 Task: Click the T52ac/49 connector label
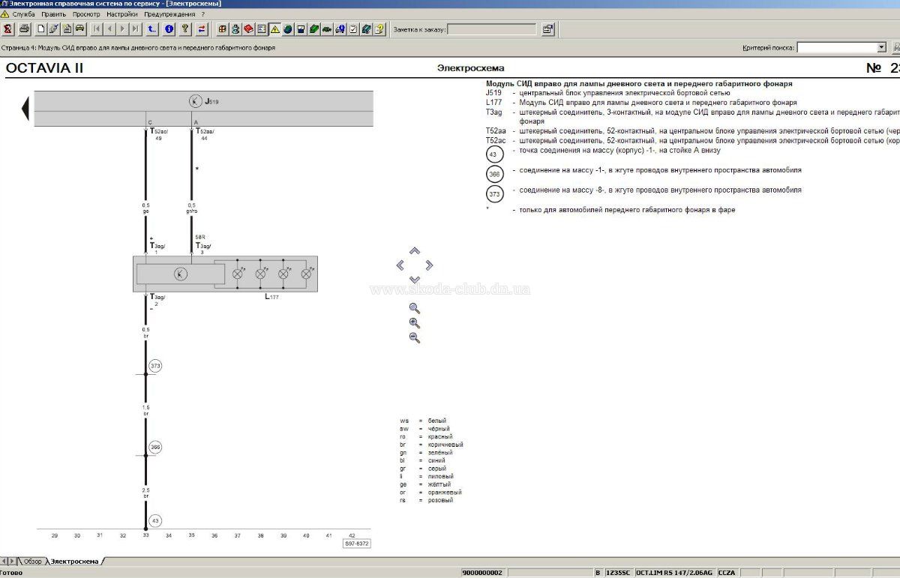point(160,134)
